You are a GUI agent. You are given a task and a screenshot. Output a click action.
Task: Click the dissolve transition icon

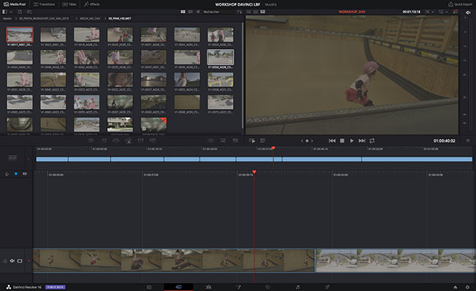223,140
